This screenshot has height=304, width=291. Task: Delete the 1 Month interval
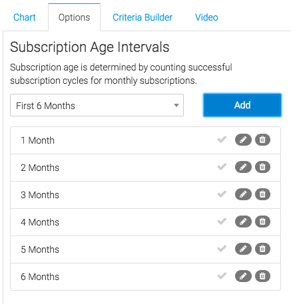tap(262, 140)
